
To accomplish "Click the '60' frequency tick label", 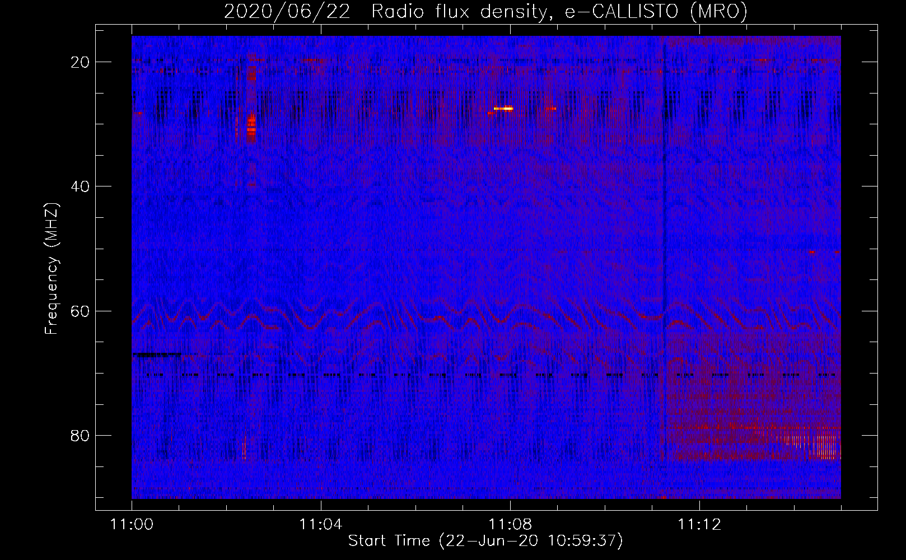I will pyautogui.click(x=81, y=311).
